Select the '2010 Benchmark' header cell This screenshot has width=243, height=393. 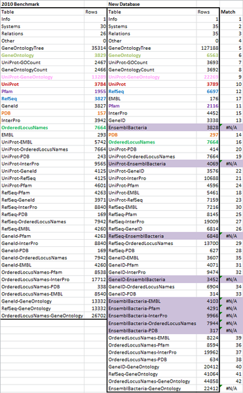42,4
